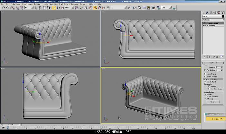Click the Mirror tool icon
Screen dimensions: 226x134
pyautogui.click(x=130, y=8)
